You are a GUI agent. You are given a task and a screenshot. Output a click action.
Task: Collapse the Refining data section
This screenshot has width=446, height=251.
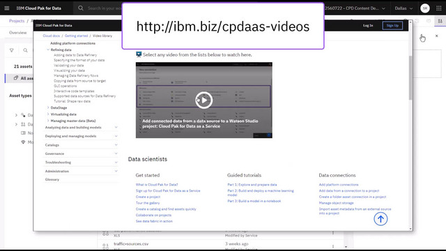(48, 50)
